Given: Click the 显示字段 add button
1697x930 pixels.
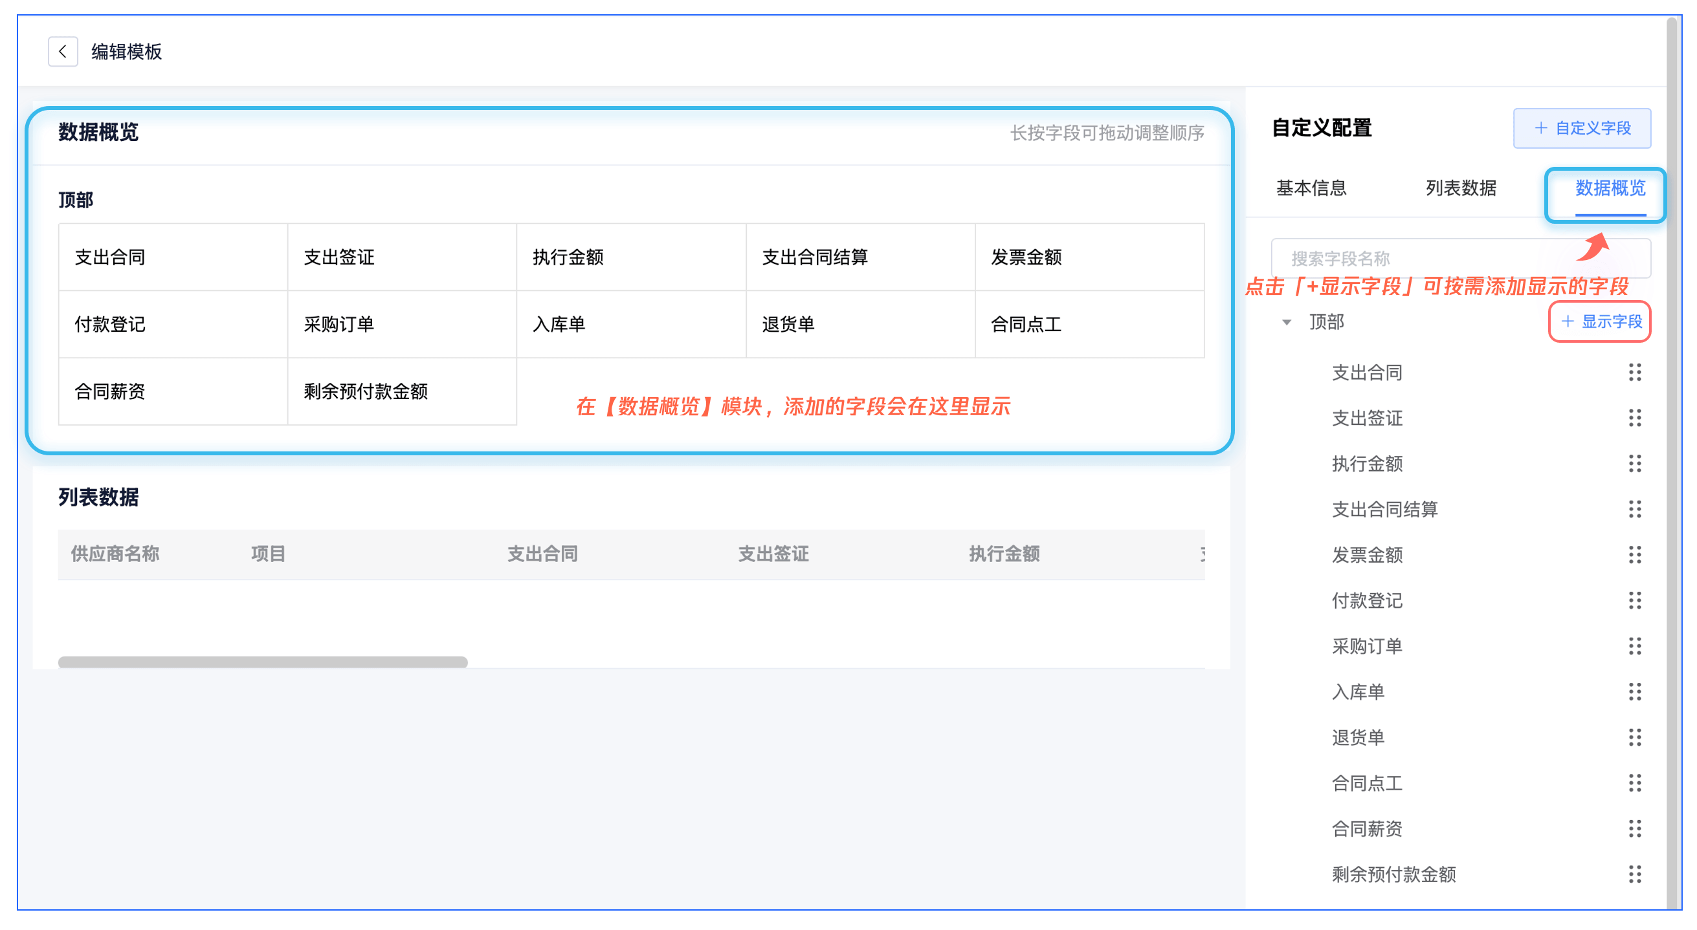Looking at the screenshot, I should 1600,322.
